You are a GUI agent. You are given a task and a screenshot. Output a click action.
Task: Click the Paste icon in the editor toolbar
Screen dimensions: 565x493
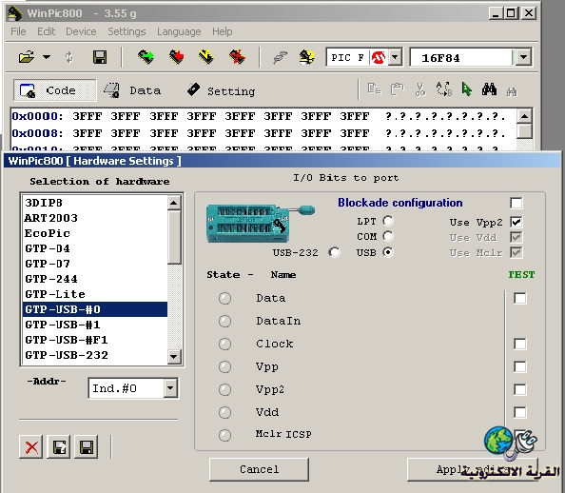397,89
